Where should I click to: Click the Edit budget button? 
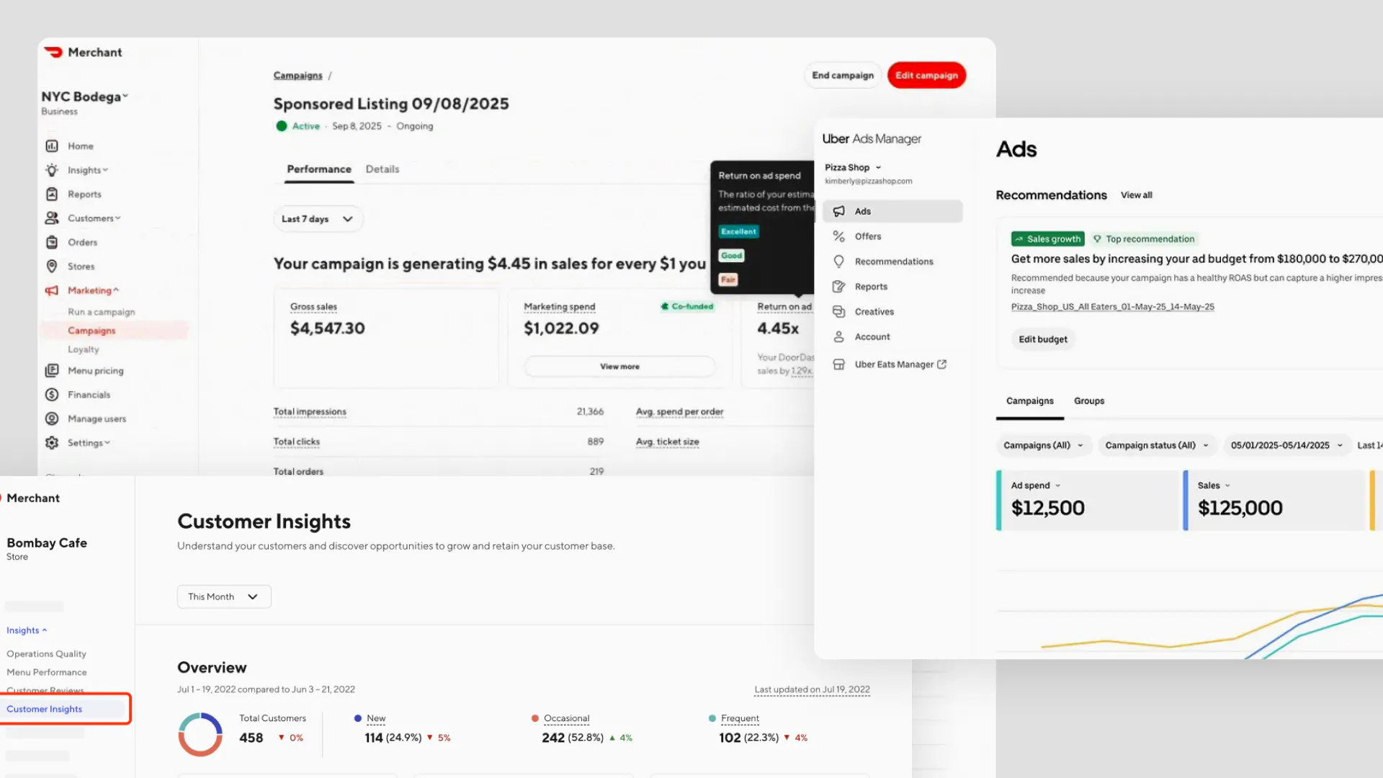[x=1042, y=339]
